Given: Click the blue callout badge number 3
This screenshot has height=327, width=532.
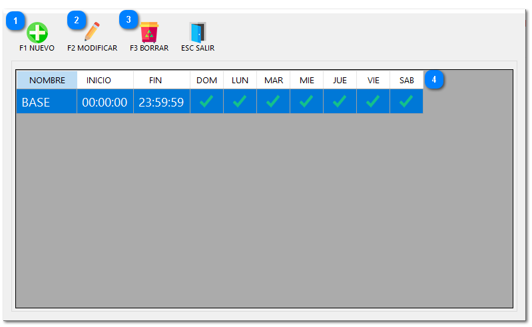Looking at the screenshot, I should pyautogui.click(x=128, y=20).
